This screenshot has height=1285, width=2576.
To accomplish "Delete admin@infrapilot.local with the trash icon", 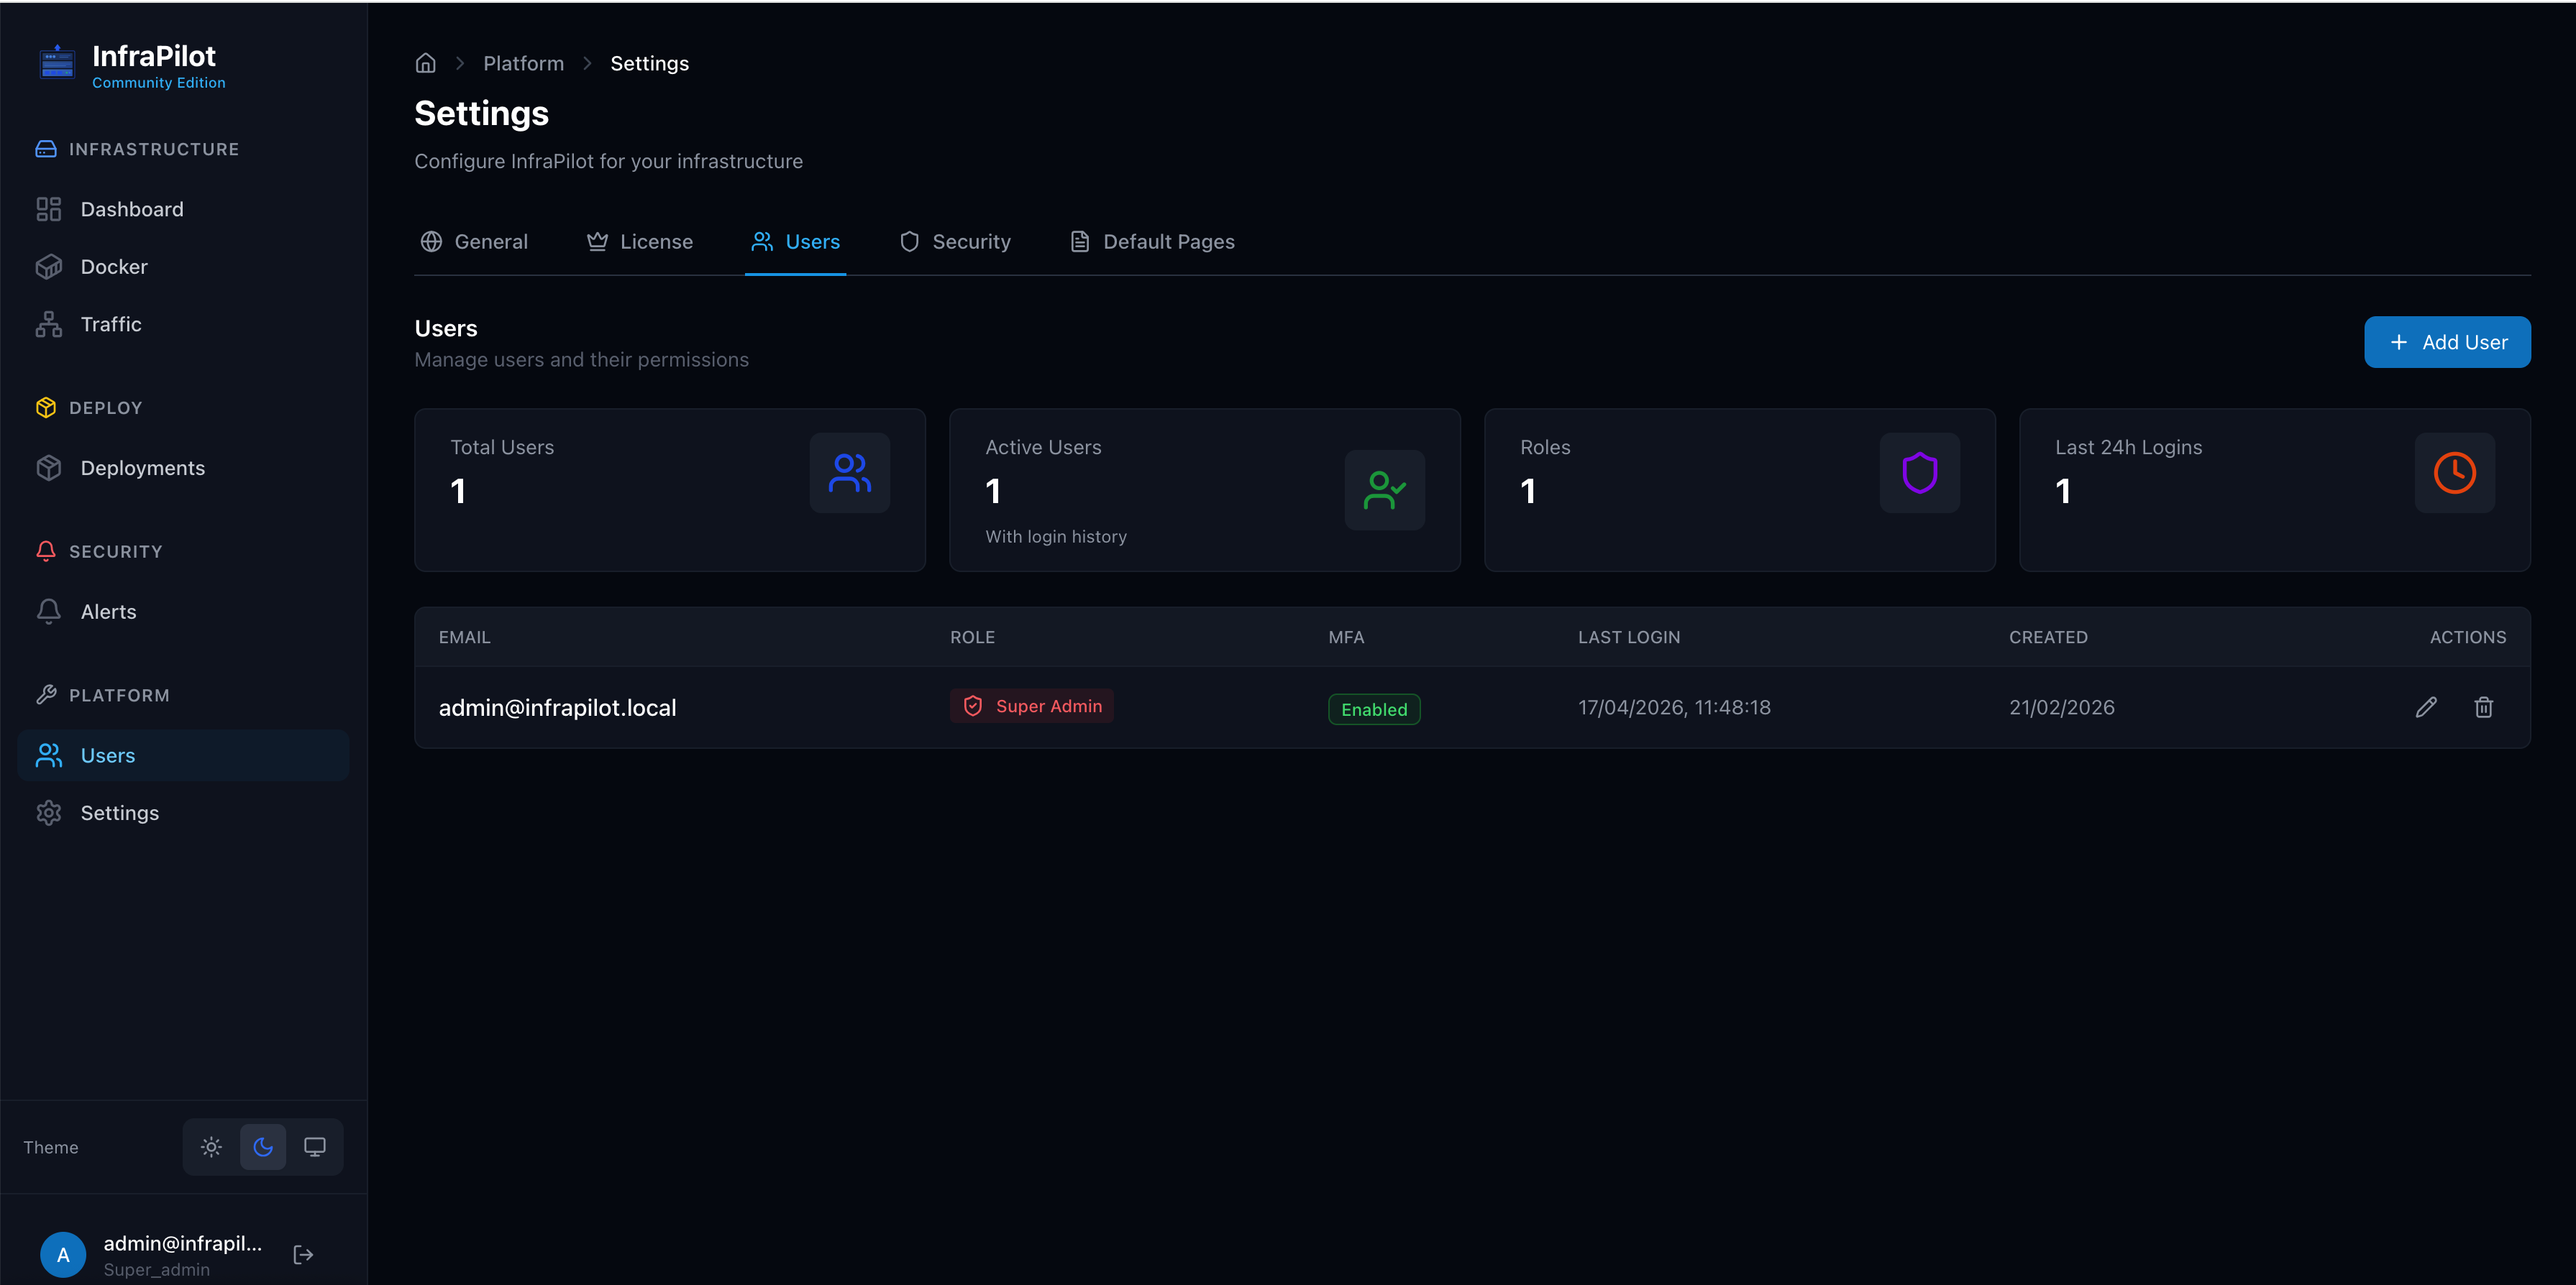I will click(2484, 707).
